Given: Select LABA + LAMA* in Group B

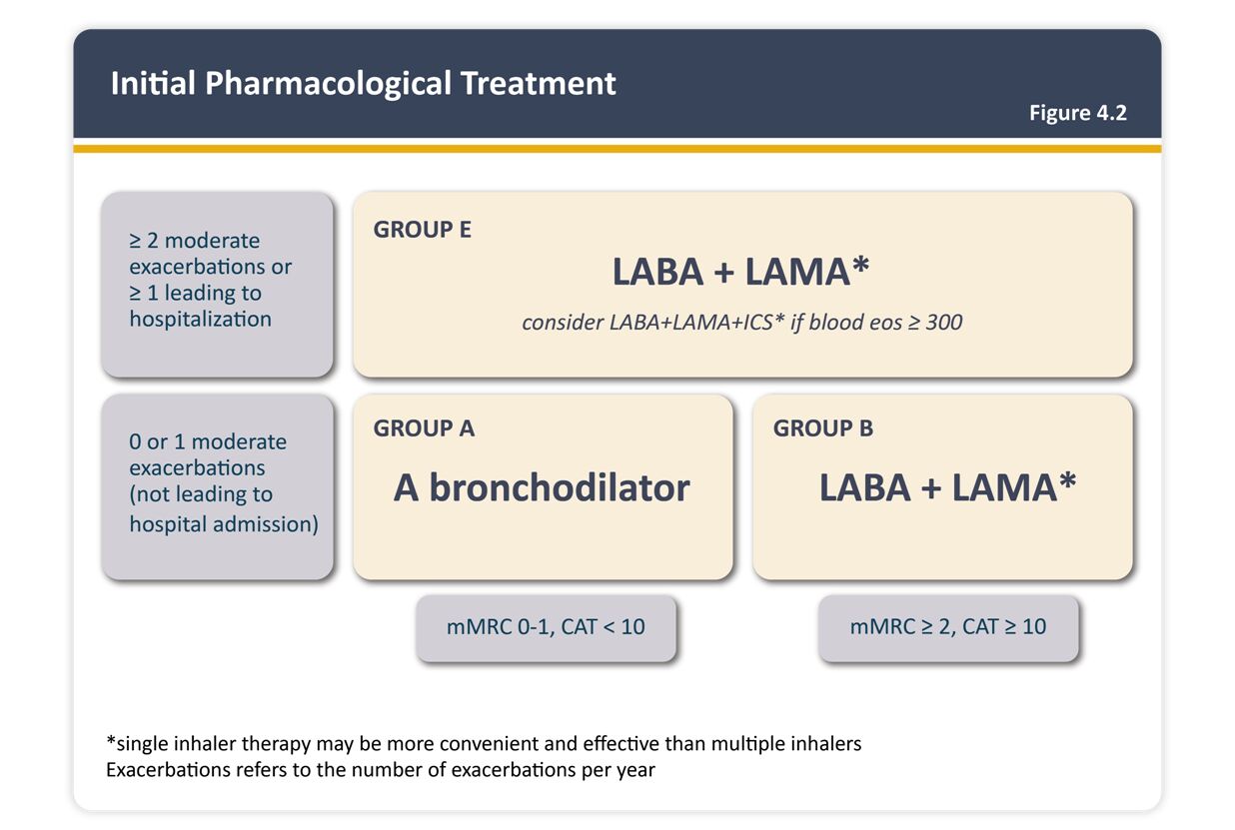Looking at the screenshot, I should coord(947,487).
